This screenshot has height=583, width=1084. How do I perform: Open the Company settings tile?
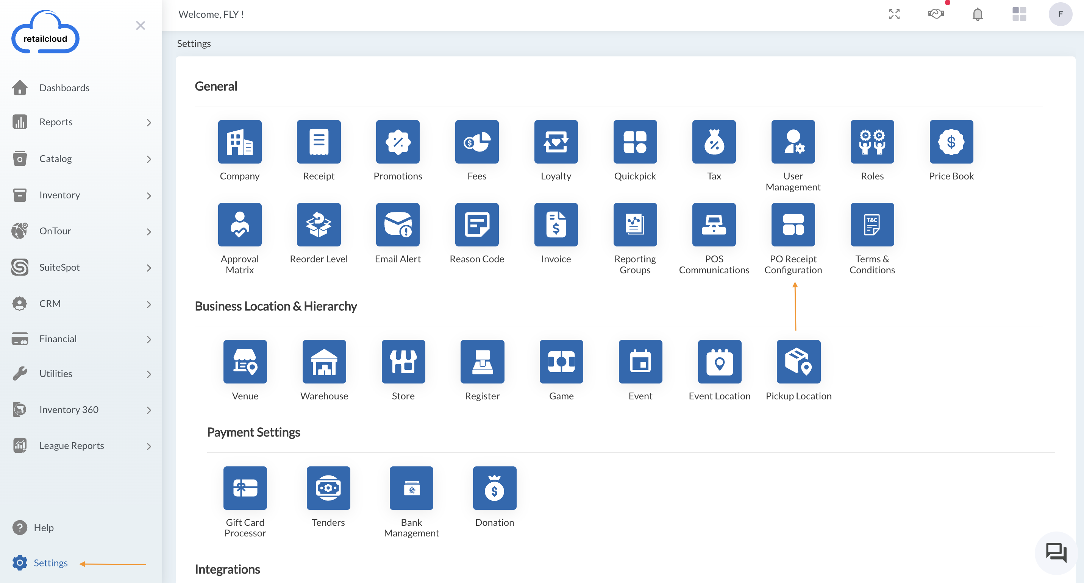pos(239,142)
